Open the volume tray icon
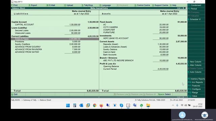Image resolution: width=216 pixels, height=121 pixels. coord(186,105)
